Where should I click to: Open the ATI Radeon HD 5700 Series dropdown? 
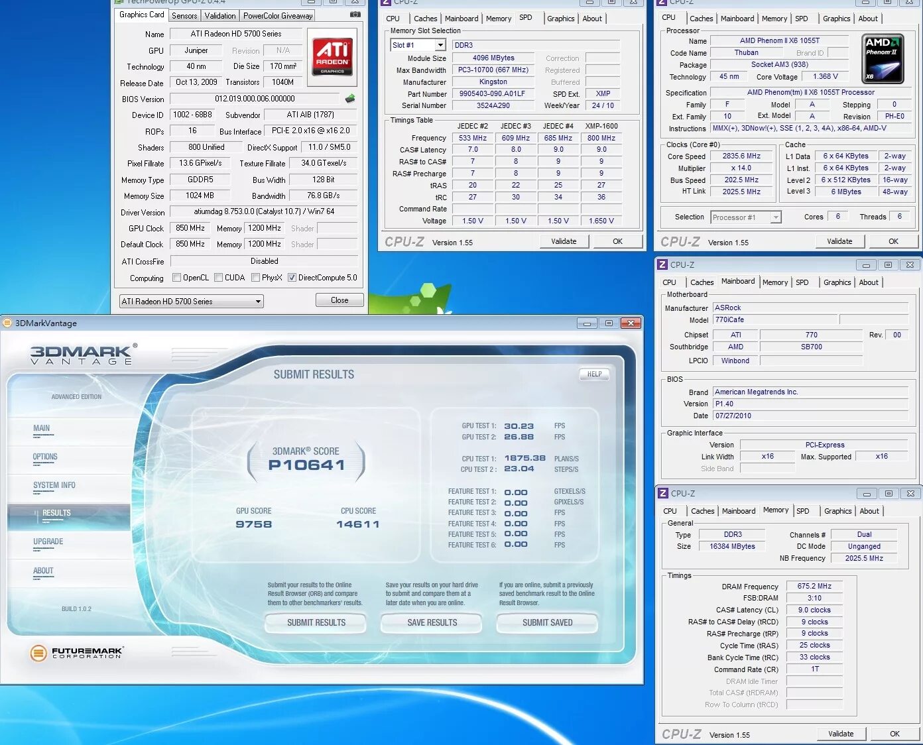pos(191,302)
